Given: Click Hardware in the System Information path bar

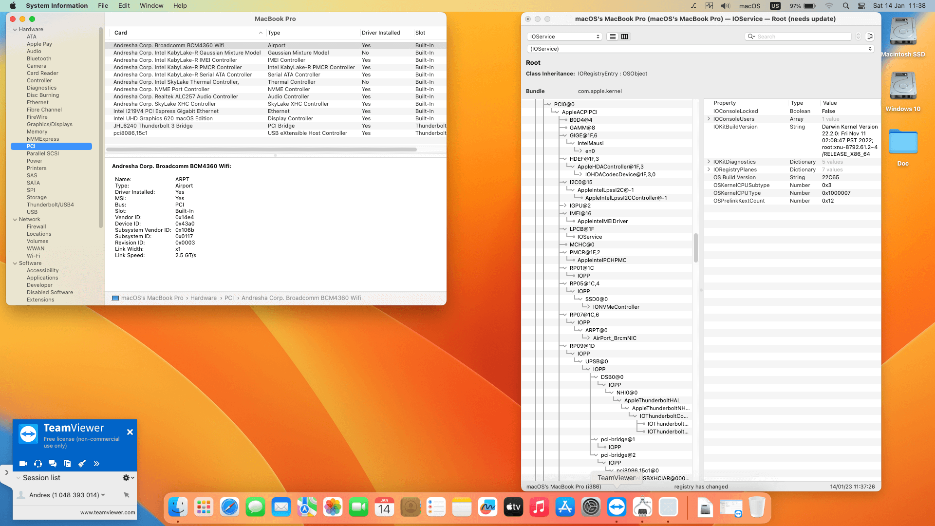Looking at the screenshot, I should [204, 298].
